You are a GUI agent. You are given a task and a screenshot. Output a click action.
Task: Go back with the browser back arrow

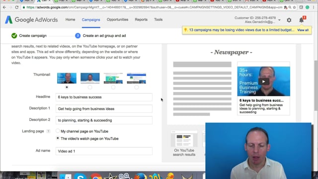pos(4,7)
